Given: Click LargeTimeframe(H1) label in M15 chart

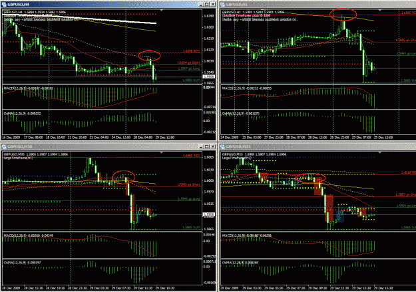Looking at the screenshot, I should click(x=237, y=158).
